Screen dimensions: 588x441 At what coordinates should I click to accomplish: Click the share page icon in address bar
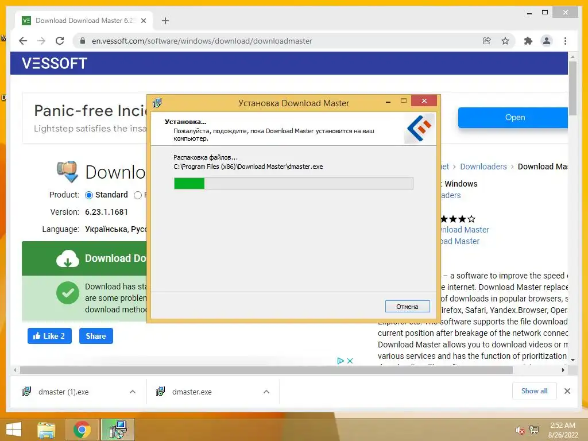pos(486,41)
